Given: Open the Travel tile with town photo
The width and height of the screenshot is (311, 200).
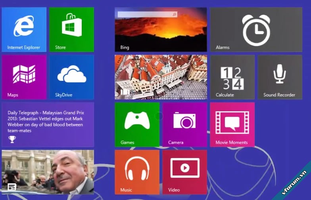Looking at the screenshot, I should click(161, 77).
